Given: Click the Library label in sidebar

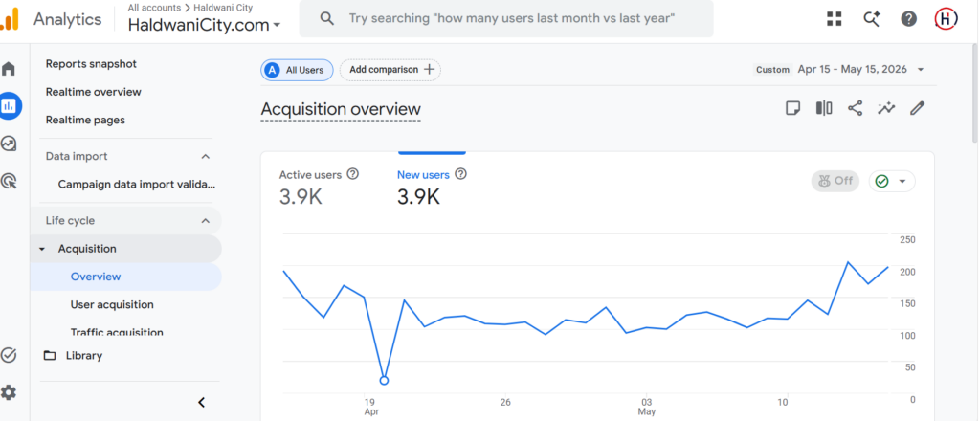Looking at the screenshot, I should point(84,355).
